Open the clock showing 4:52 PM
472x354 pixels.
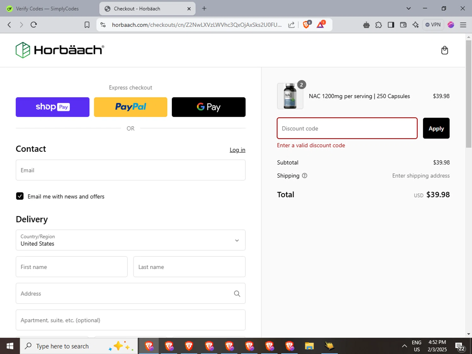(437, 346)
